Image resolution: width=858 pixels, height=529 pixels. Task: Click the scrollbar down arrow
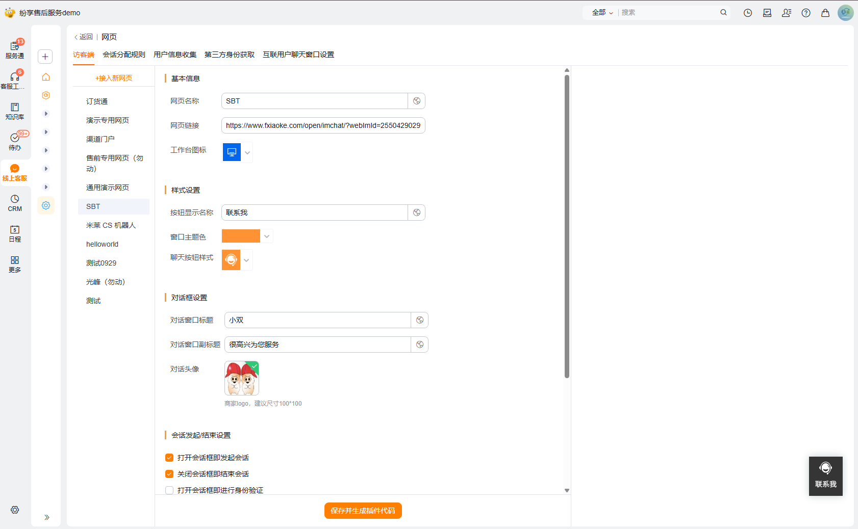tap(567, 490)
